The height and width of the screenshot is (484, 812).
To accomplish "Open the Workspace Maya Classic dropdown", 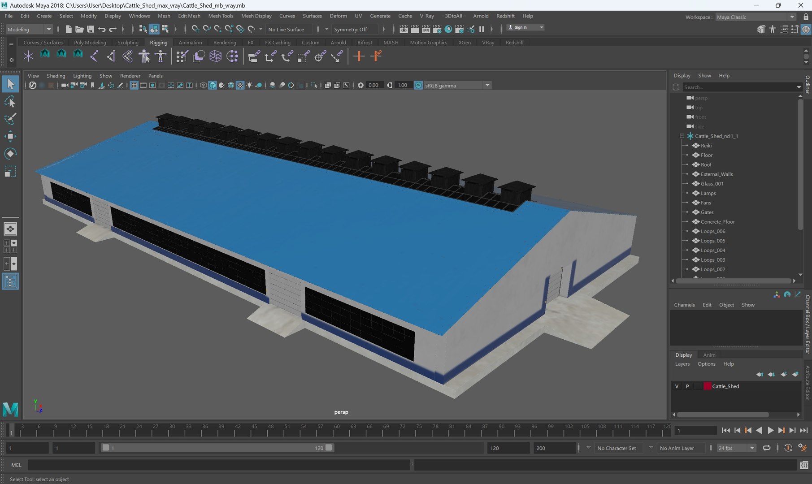I will tap(756, 17).
